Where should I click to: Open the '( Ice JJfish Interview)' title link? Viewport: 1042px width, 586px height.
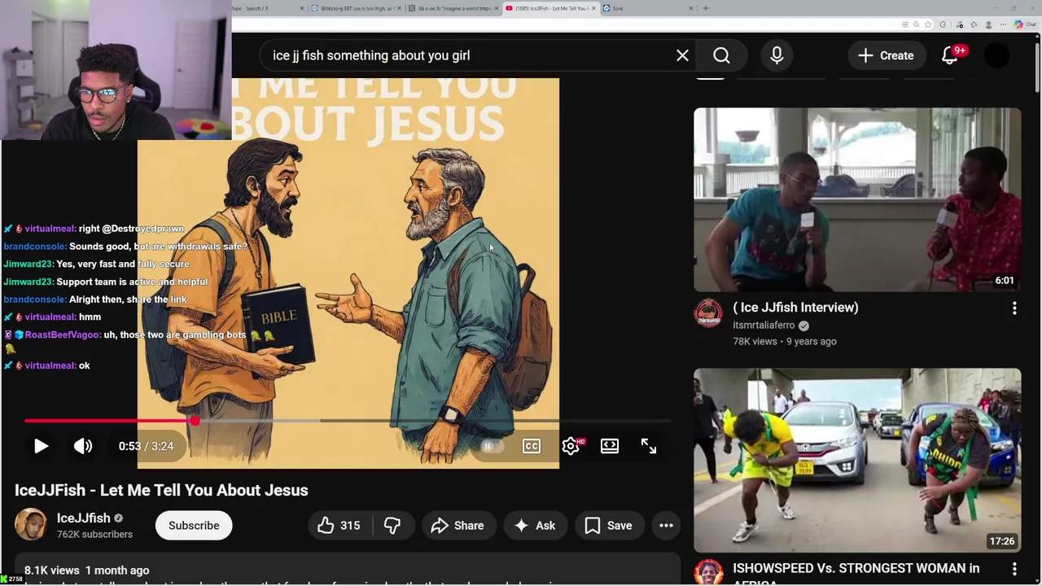click(795, 308)
